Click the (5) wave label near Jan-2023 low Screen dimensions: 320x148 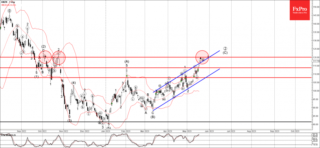pos(108,128)
